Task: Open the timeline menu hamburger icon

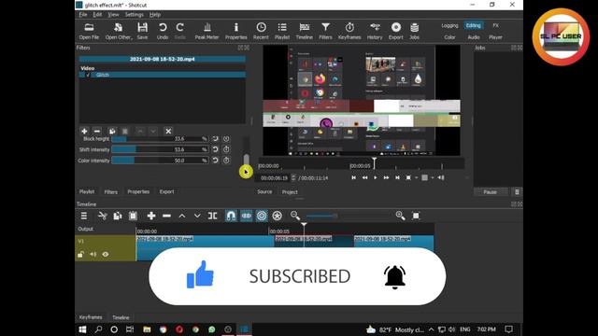Action: (84, 216)
